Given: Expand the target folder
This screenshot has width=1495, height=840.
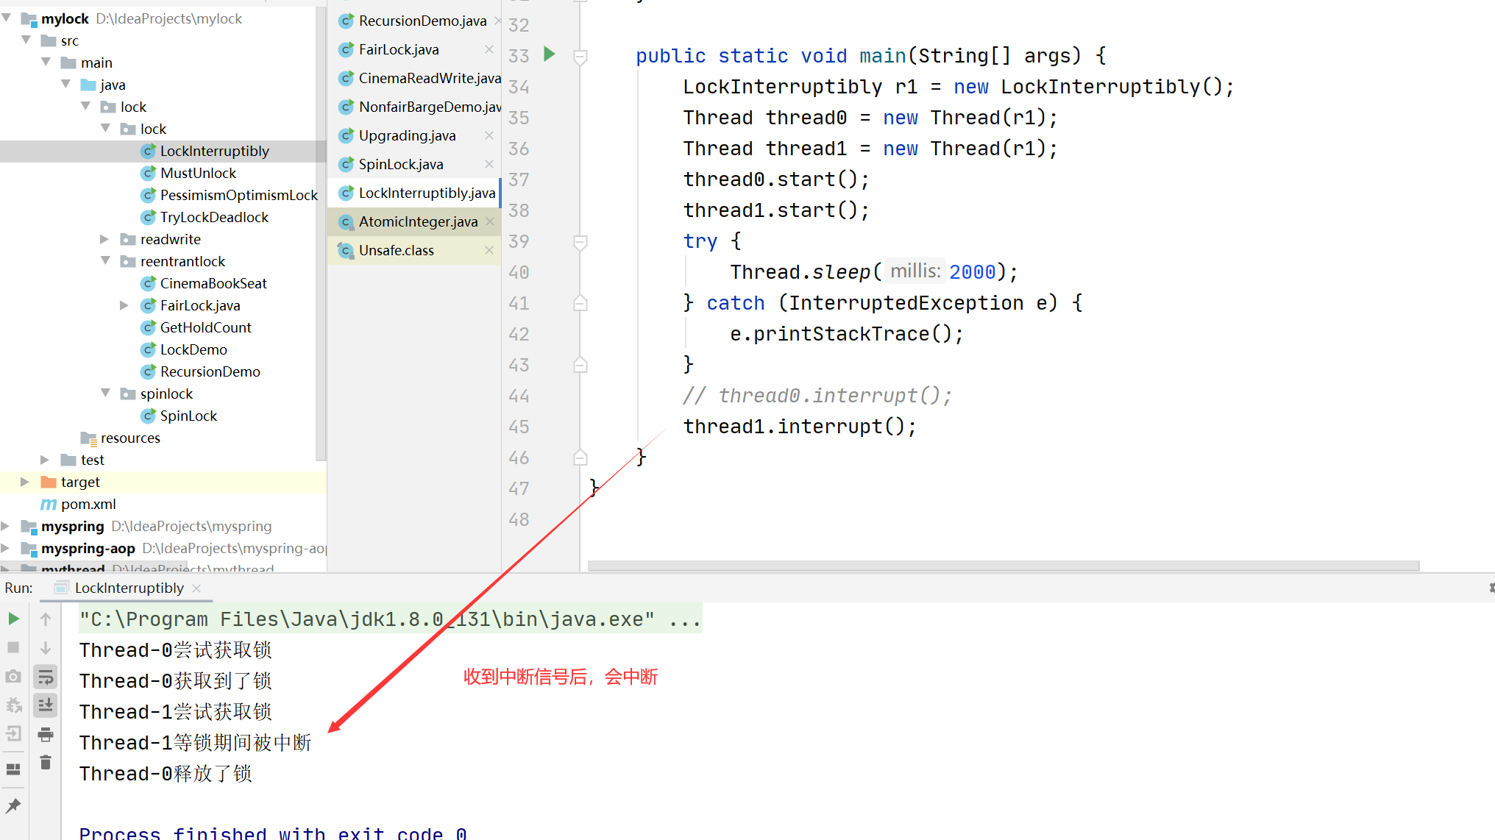Looking at the screenshot, I should [25, 482].
